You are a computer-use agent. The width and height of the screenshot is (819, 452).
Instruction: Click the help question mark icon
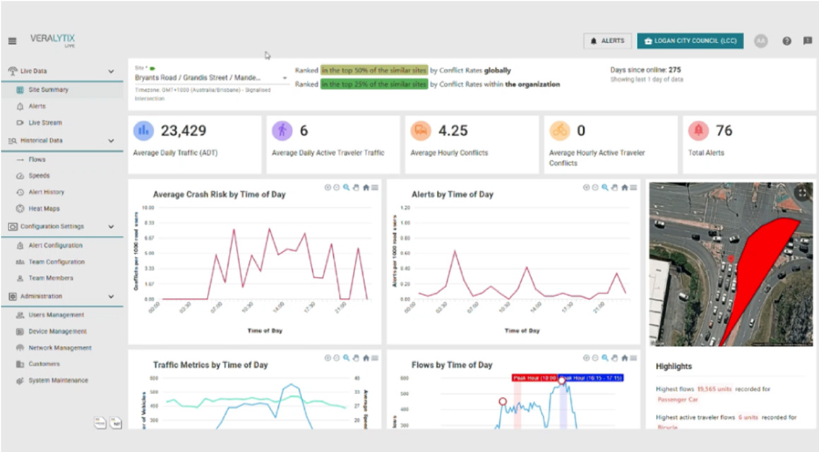[x=787, y=41]
